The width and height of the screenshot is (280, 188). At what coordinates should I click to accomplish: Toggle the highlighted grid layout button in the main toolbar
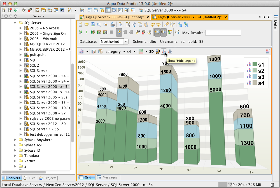click(108, 10)
